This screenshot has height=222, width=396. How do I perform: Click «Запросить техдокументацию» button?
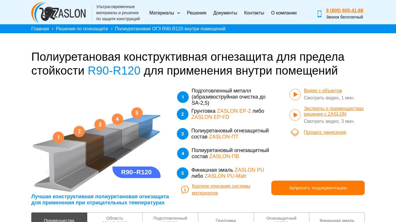(318, 188)
